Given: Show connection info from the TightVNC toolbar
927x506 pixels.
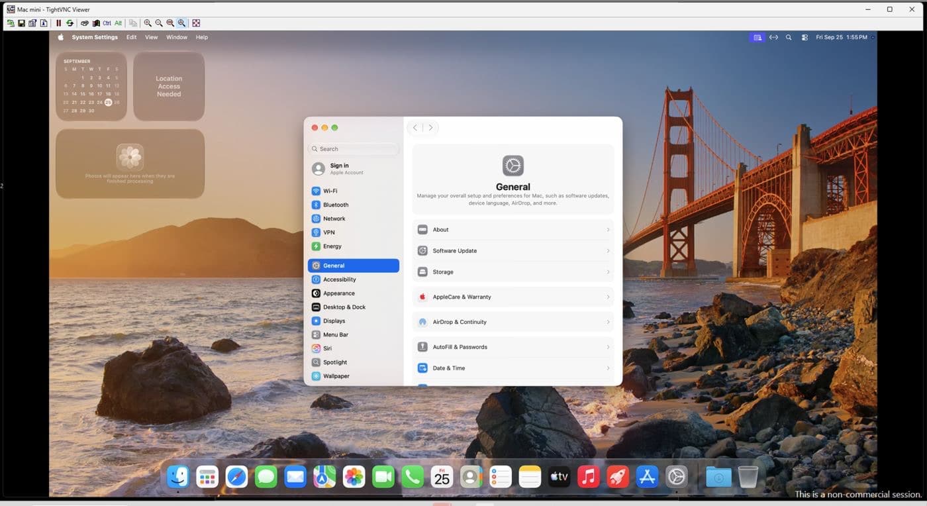Looking at the screenshot, I should point(44,23).
